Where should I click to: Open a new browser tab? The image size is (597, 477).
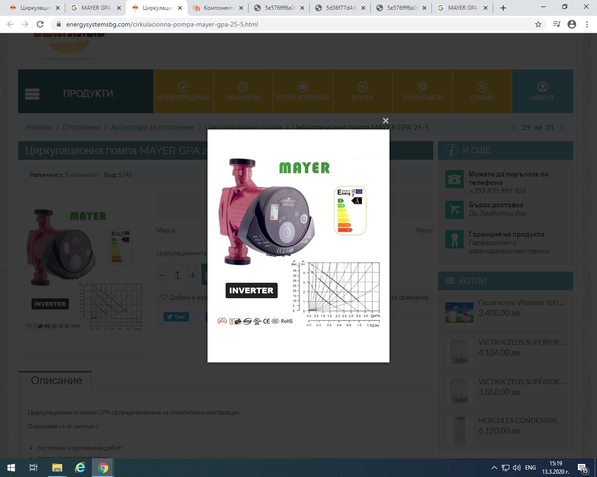pos(503,8)
